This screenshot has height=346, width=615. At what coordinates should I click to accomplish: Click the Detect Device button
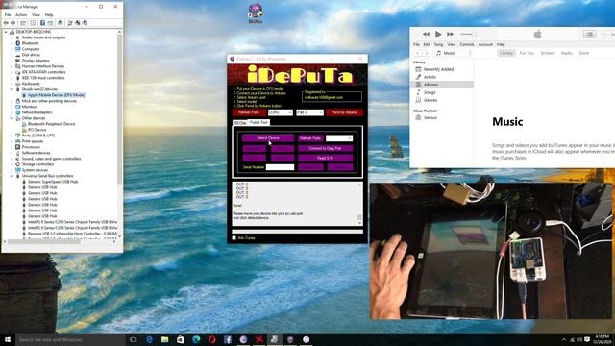pos(268,138)
